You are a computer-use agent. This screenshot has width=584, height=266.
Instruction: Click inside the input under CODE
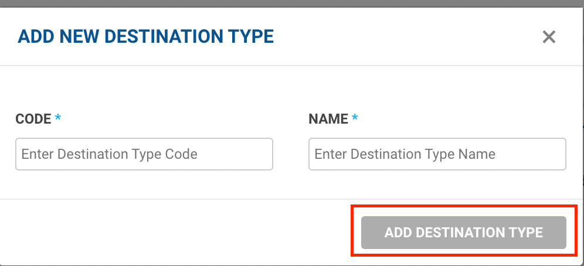click(144, 154)
